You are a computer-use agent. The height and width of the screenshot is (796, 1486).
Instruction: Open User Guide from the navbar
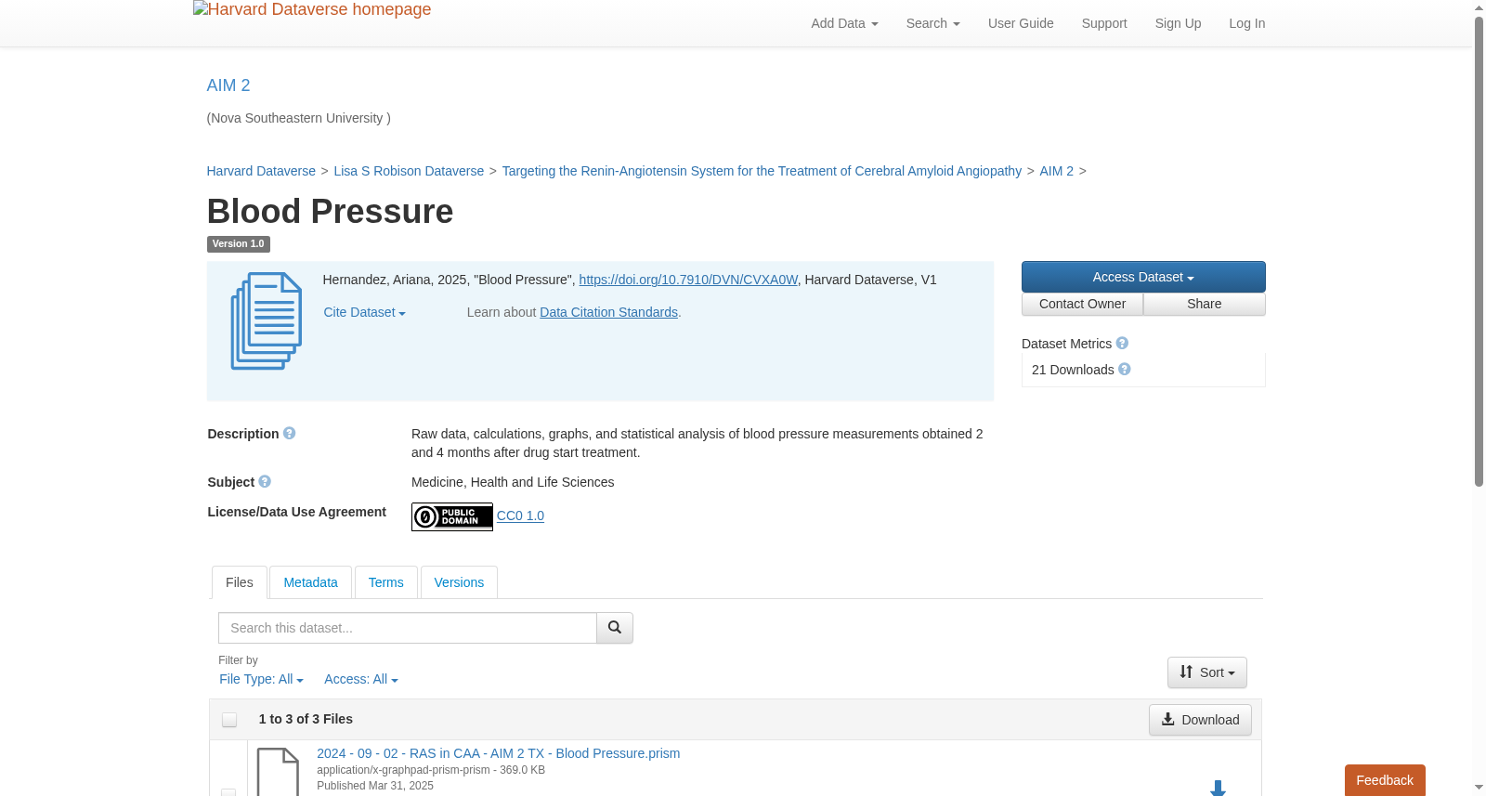(1021, 23)
